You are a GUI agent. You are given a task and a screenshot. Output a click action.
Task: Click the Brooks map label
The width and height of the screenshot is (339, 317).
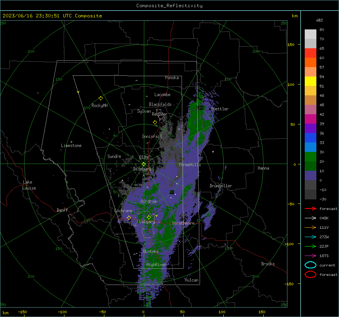coord(268,264)
